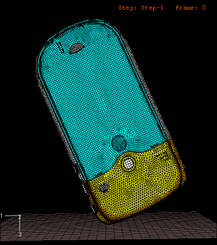
Task: Click the horizontal axis line of the triad
Action: point(12,216)
